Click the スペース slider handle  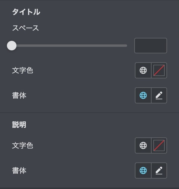pyautogui.click(x=12, y=46)
